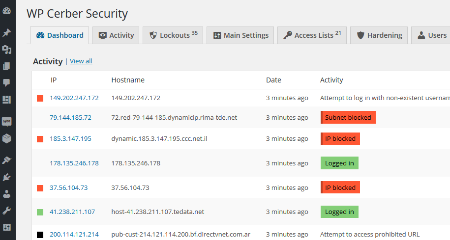
Task: Open IP link 185.3.147.195
Action: pos(71,138)
